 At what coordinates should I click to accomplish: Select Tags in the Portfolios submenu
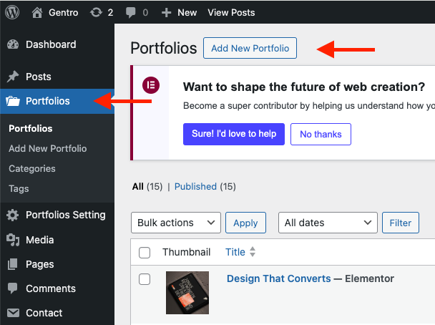click(19, 189)
